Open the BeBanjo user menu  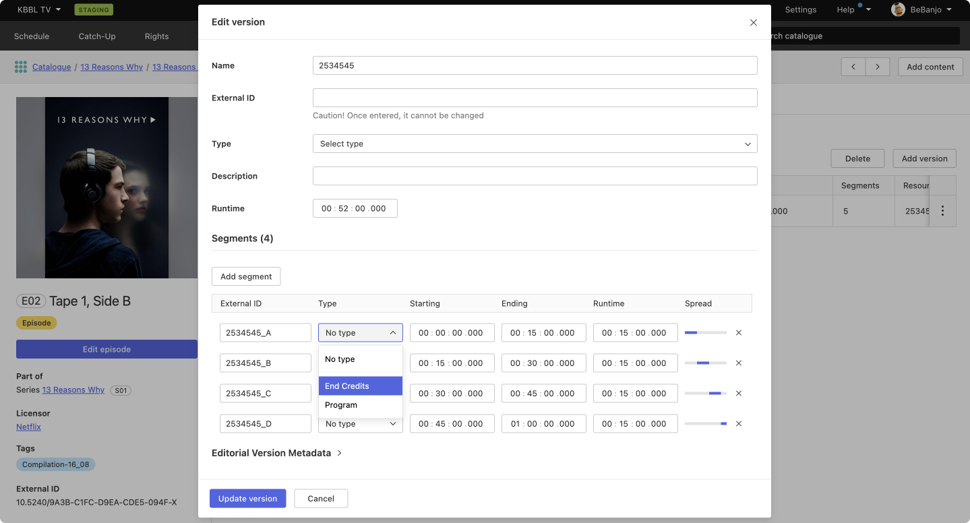(x=930, y=9)
